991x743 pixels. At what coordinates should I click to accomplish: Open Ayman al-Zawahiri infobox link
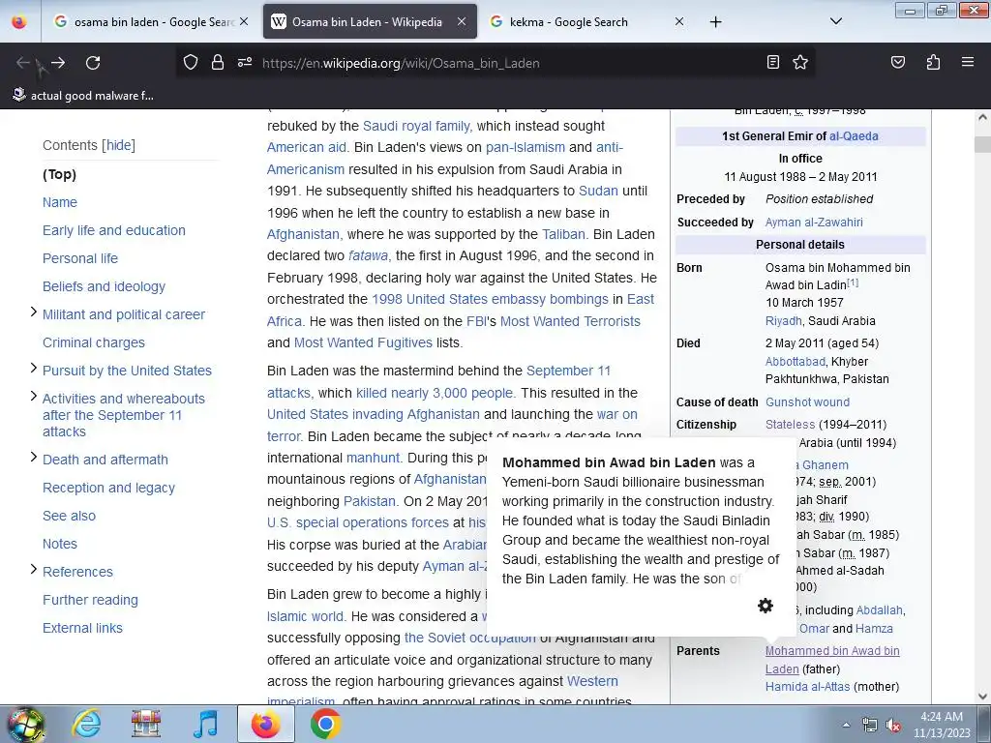(x=814, y=223)
